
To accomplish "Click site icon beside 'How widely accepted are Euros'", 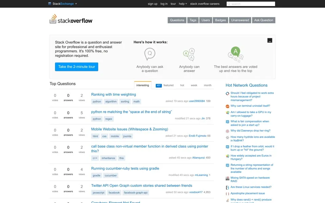I will tap(227, 156).
